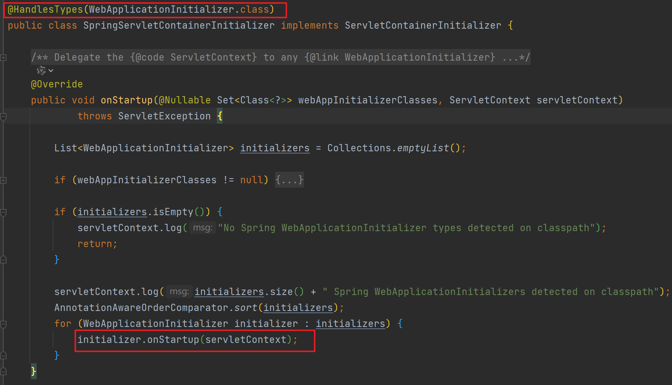Click the highlighted closing brace of onStartup method
Viewport: 672px width, 385px height.
coord(34,371)
